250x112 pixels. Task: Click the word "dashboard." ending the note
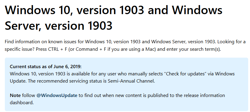(22, 102)
